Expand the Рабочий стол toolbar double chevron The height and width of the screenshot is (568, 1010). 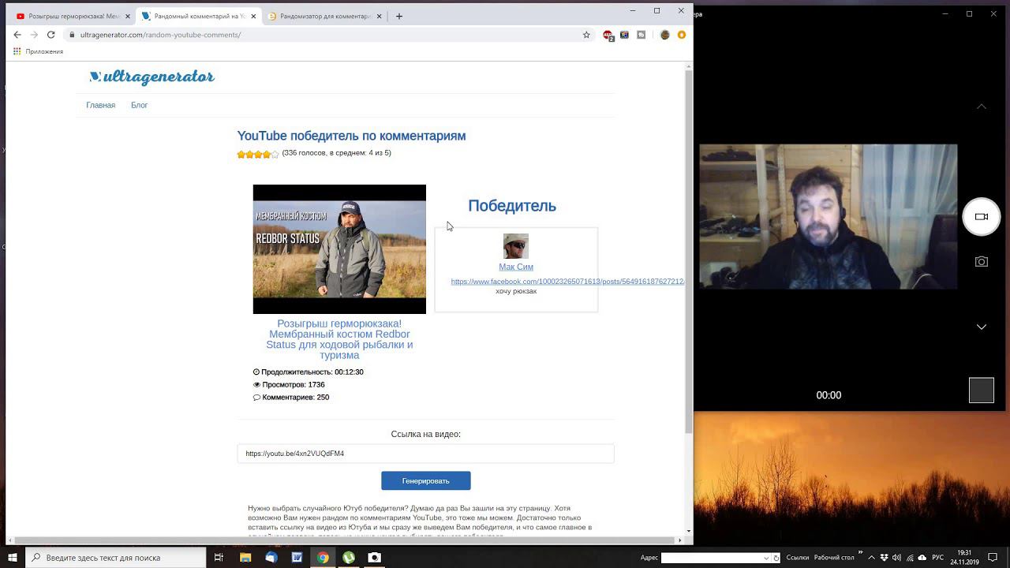coord(860,552)
